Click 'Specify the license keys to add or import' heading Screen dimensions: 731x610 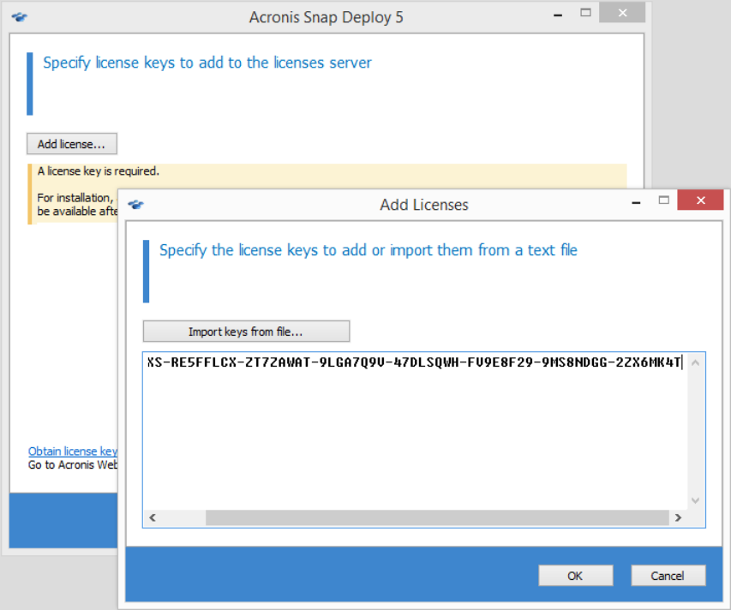(x=368, y=250)
